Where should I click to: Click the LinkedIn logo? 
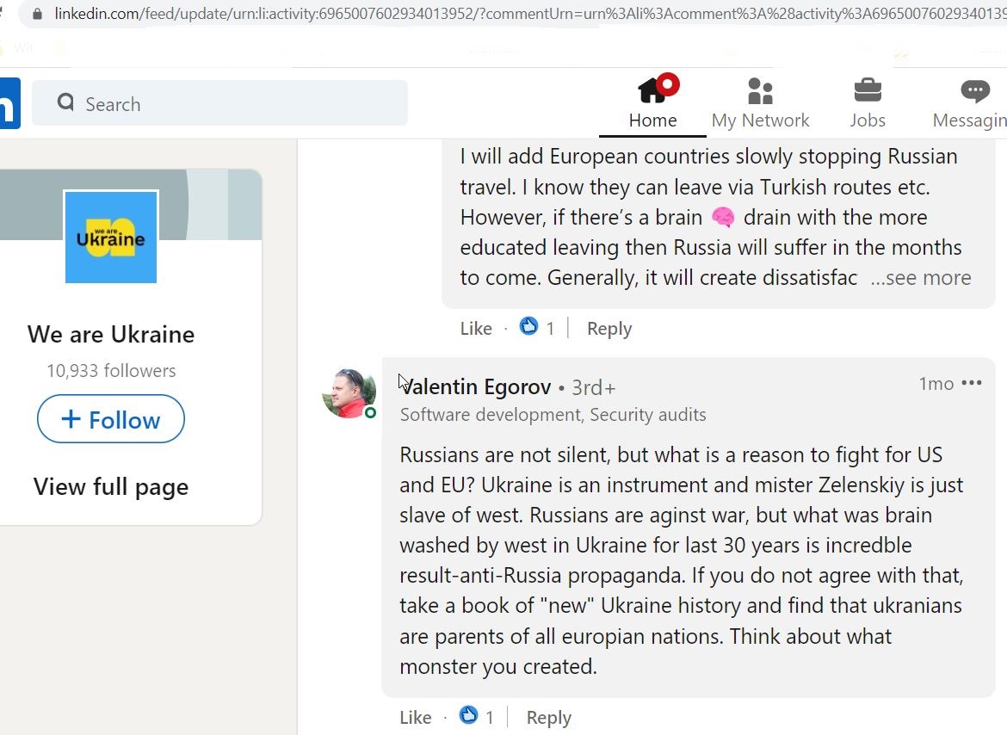click(9, 103)
